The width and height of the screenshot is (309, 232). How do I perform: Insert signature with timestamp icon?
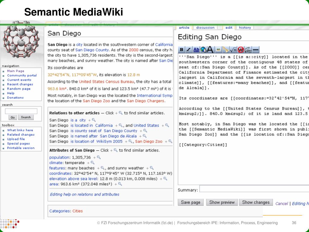click(248, 50)
